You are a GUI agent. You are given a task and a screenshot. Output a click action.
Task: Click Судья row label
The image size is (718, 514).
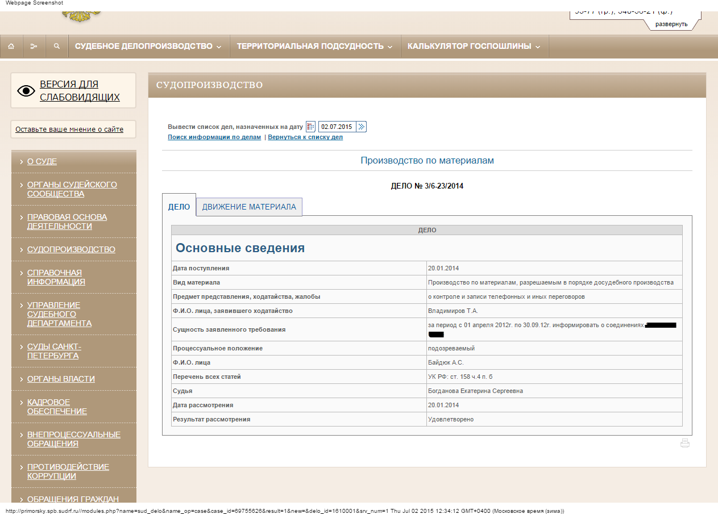pos(182,391)
